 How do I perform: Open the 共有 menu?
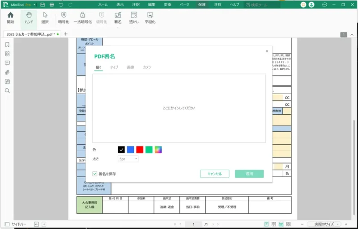217,4
